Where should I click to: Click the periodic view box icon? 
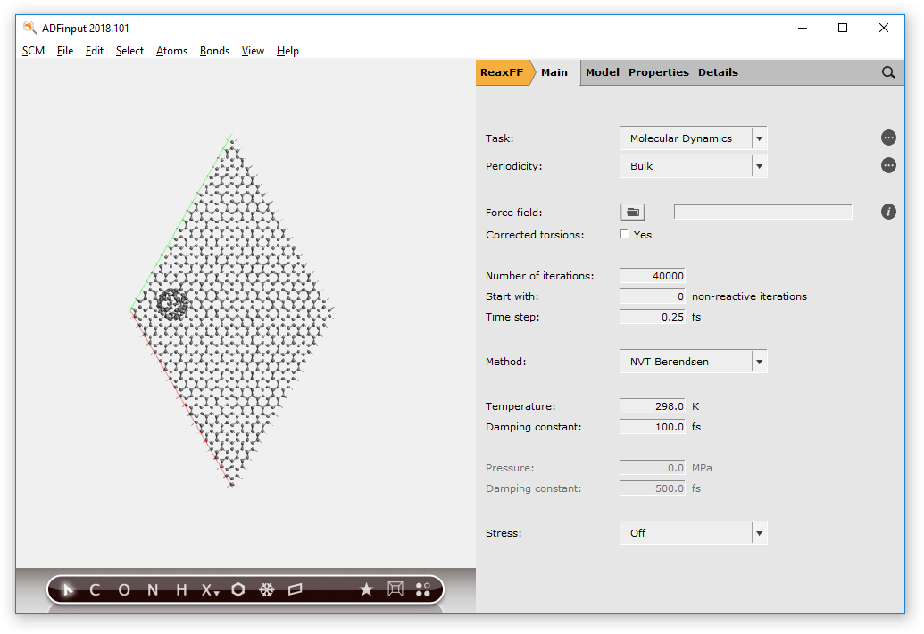[395, 589]
